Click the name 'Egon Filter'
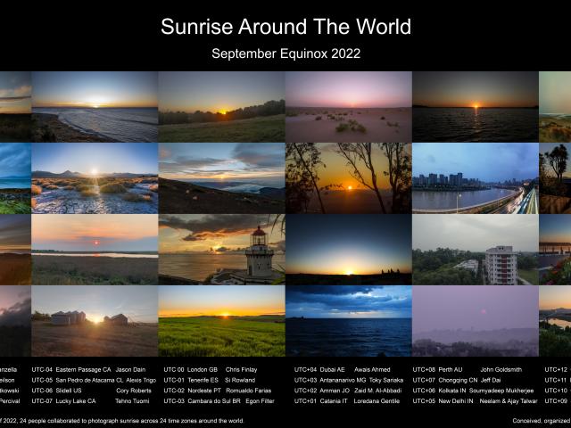This screenshot has width=571, height=428. (x=260, y=401)
